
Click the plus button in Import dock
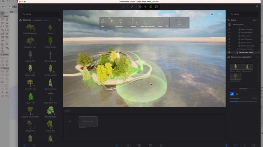pos(70,121)
